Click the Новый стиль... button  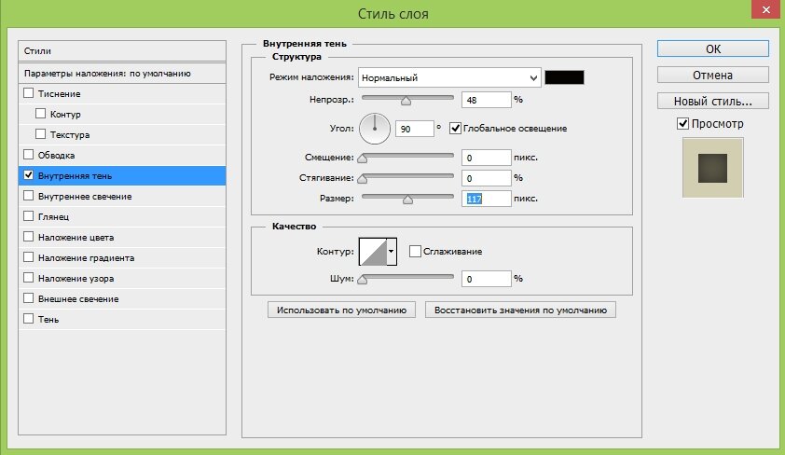coord(713,101)
